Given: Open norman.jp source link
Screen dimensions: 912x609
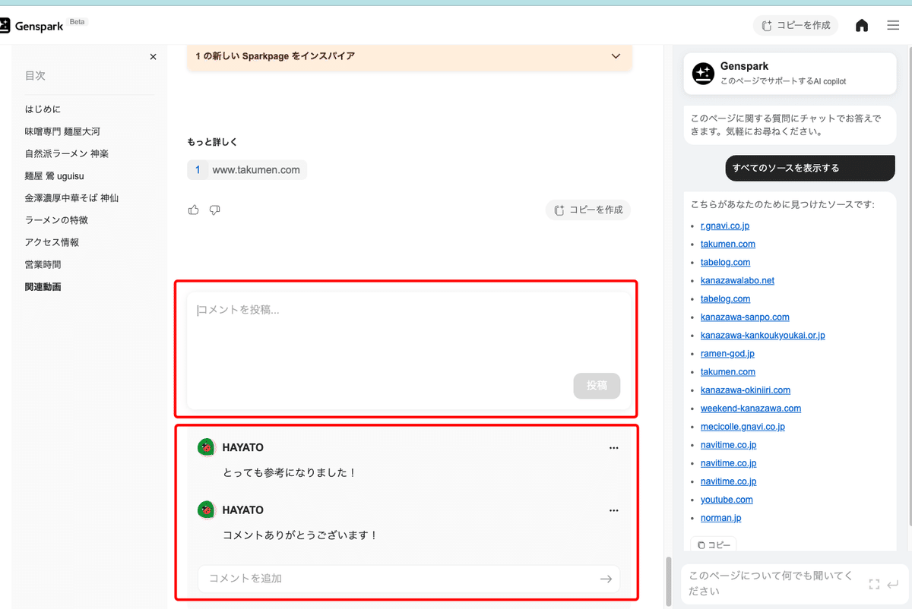Looking at the screenshot, I should (720, 517).
